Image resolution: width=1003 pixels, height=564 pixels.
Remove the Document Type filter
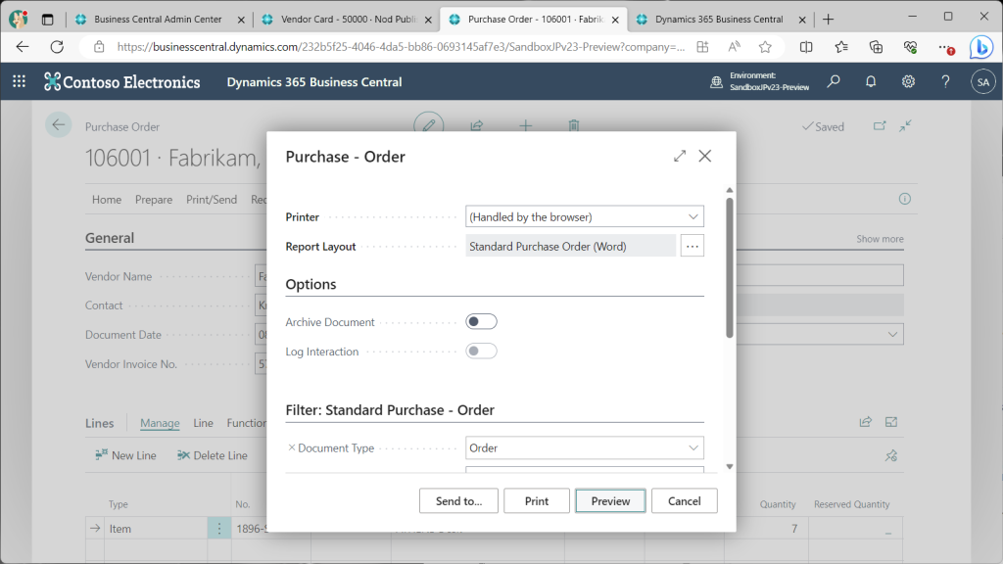292,447
